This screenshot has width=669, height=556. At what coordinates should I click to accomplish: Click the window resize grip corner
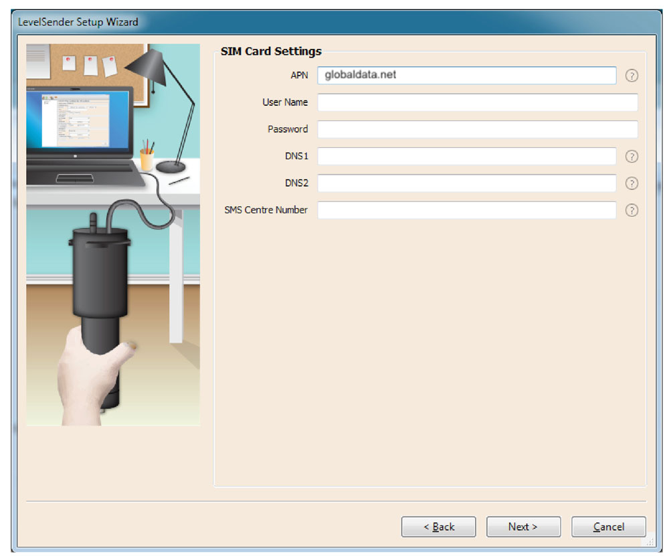coord(650,541)
